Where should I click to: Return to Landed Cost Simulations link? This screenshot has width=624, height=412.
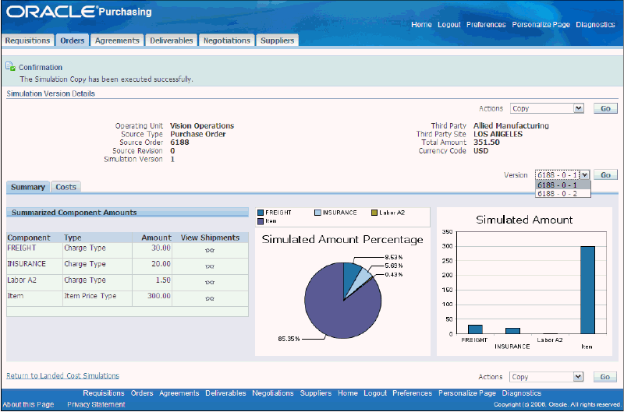(63, 375)
